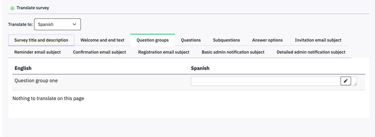
Task: Click the pencil edit icon for Spanish translation
Action: click(x=346, y=81)
